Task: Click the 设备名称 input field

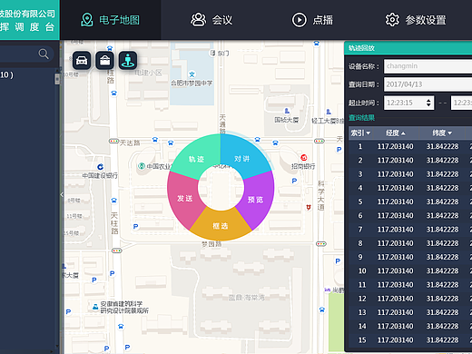Action: click(x=428, y=66)
